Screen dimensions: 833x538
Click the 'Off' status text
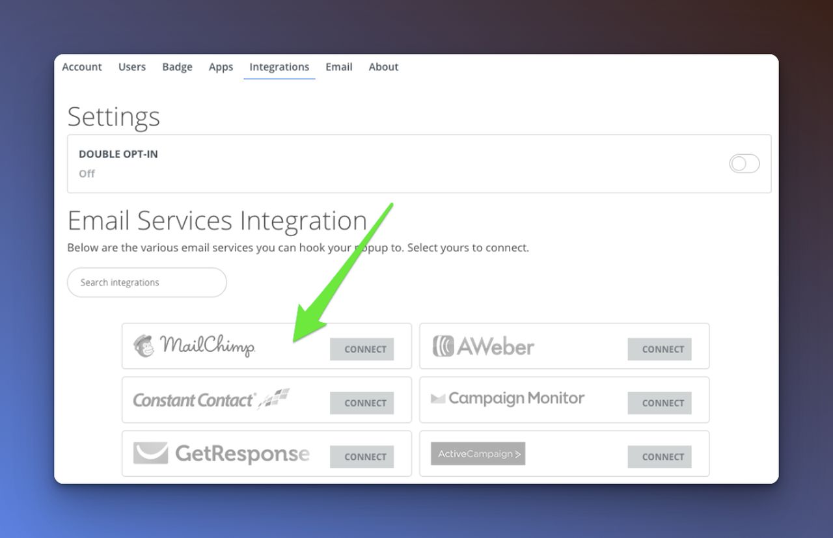(87, 174)
